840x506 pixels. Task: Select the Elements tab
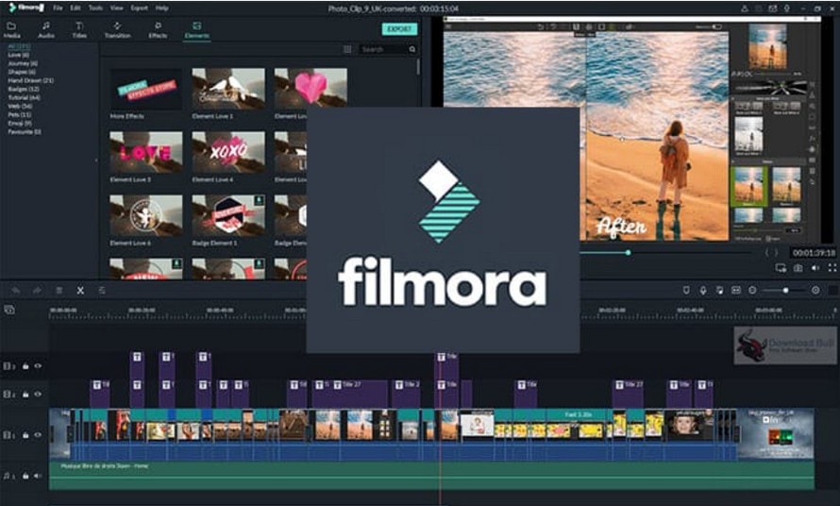pos(196,30)
